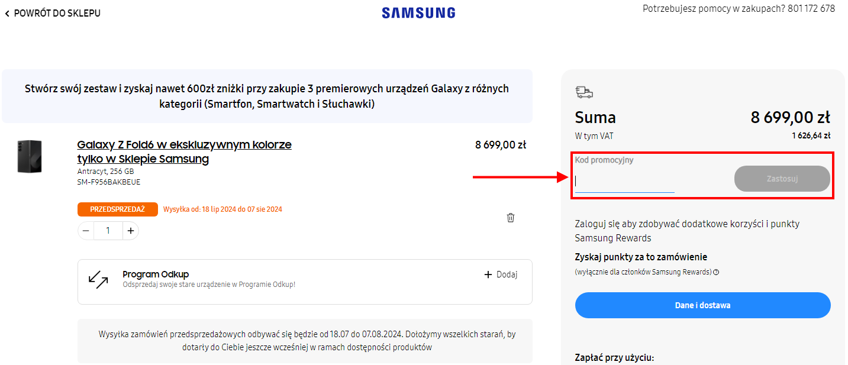
Task: Click the Przedsprzedaż orange badge
Action: pyautogui.click(x=118, y=209)
